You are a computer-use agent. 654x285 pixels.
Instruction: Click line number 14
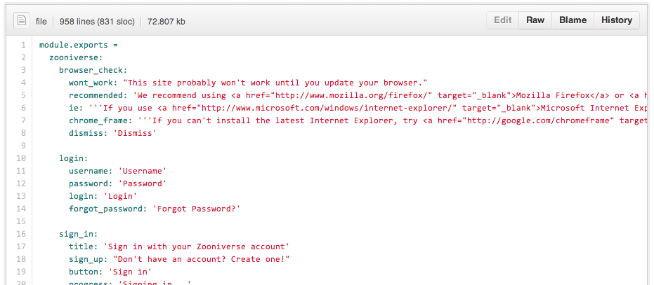point(22,209)
